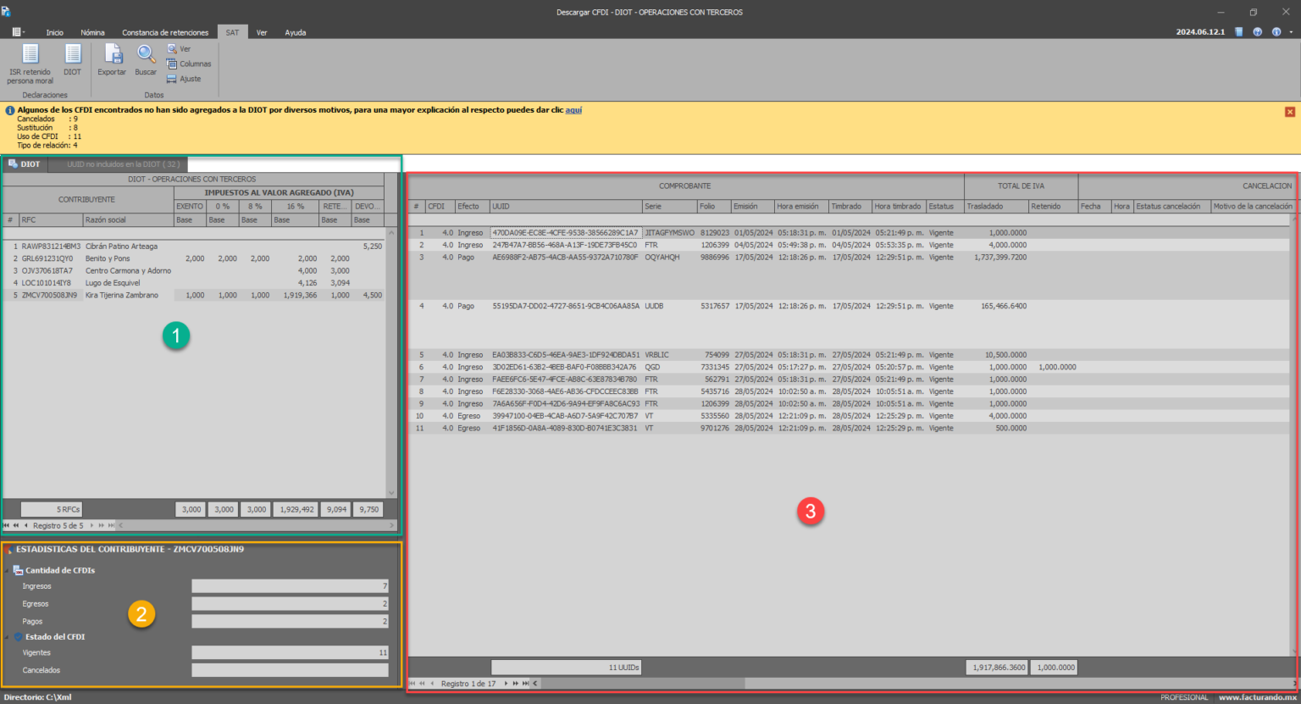Collapse the Cantidad de CFDIs group
This screenshot has width=1301, height=704.
[8, 570]
